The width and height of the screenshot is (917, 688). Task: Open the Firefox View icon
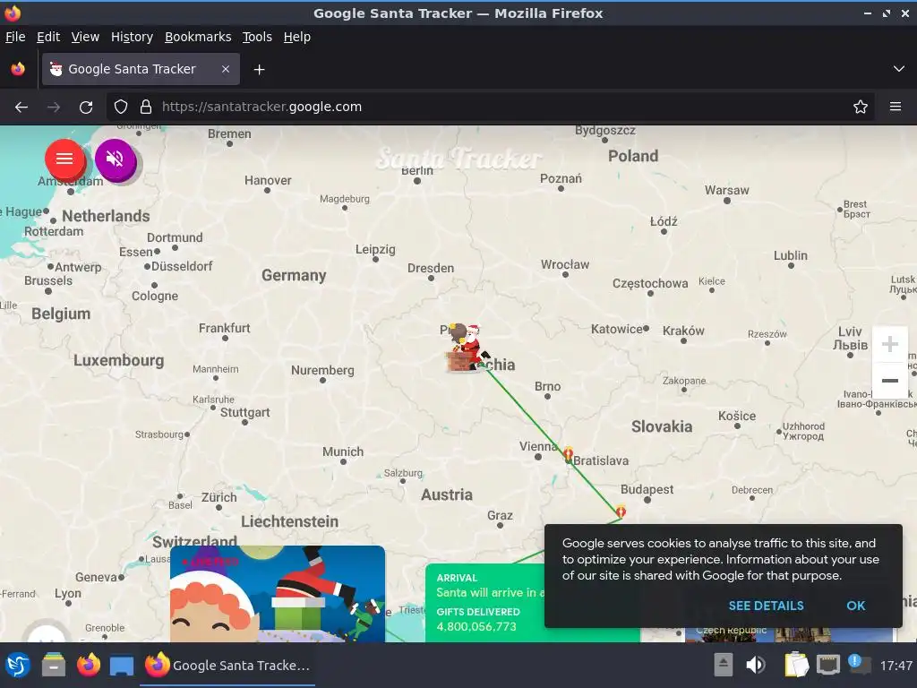(x=18, y=69)
